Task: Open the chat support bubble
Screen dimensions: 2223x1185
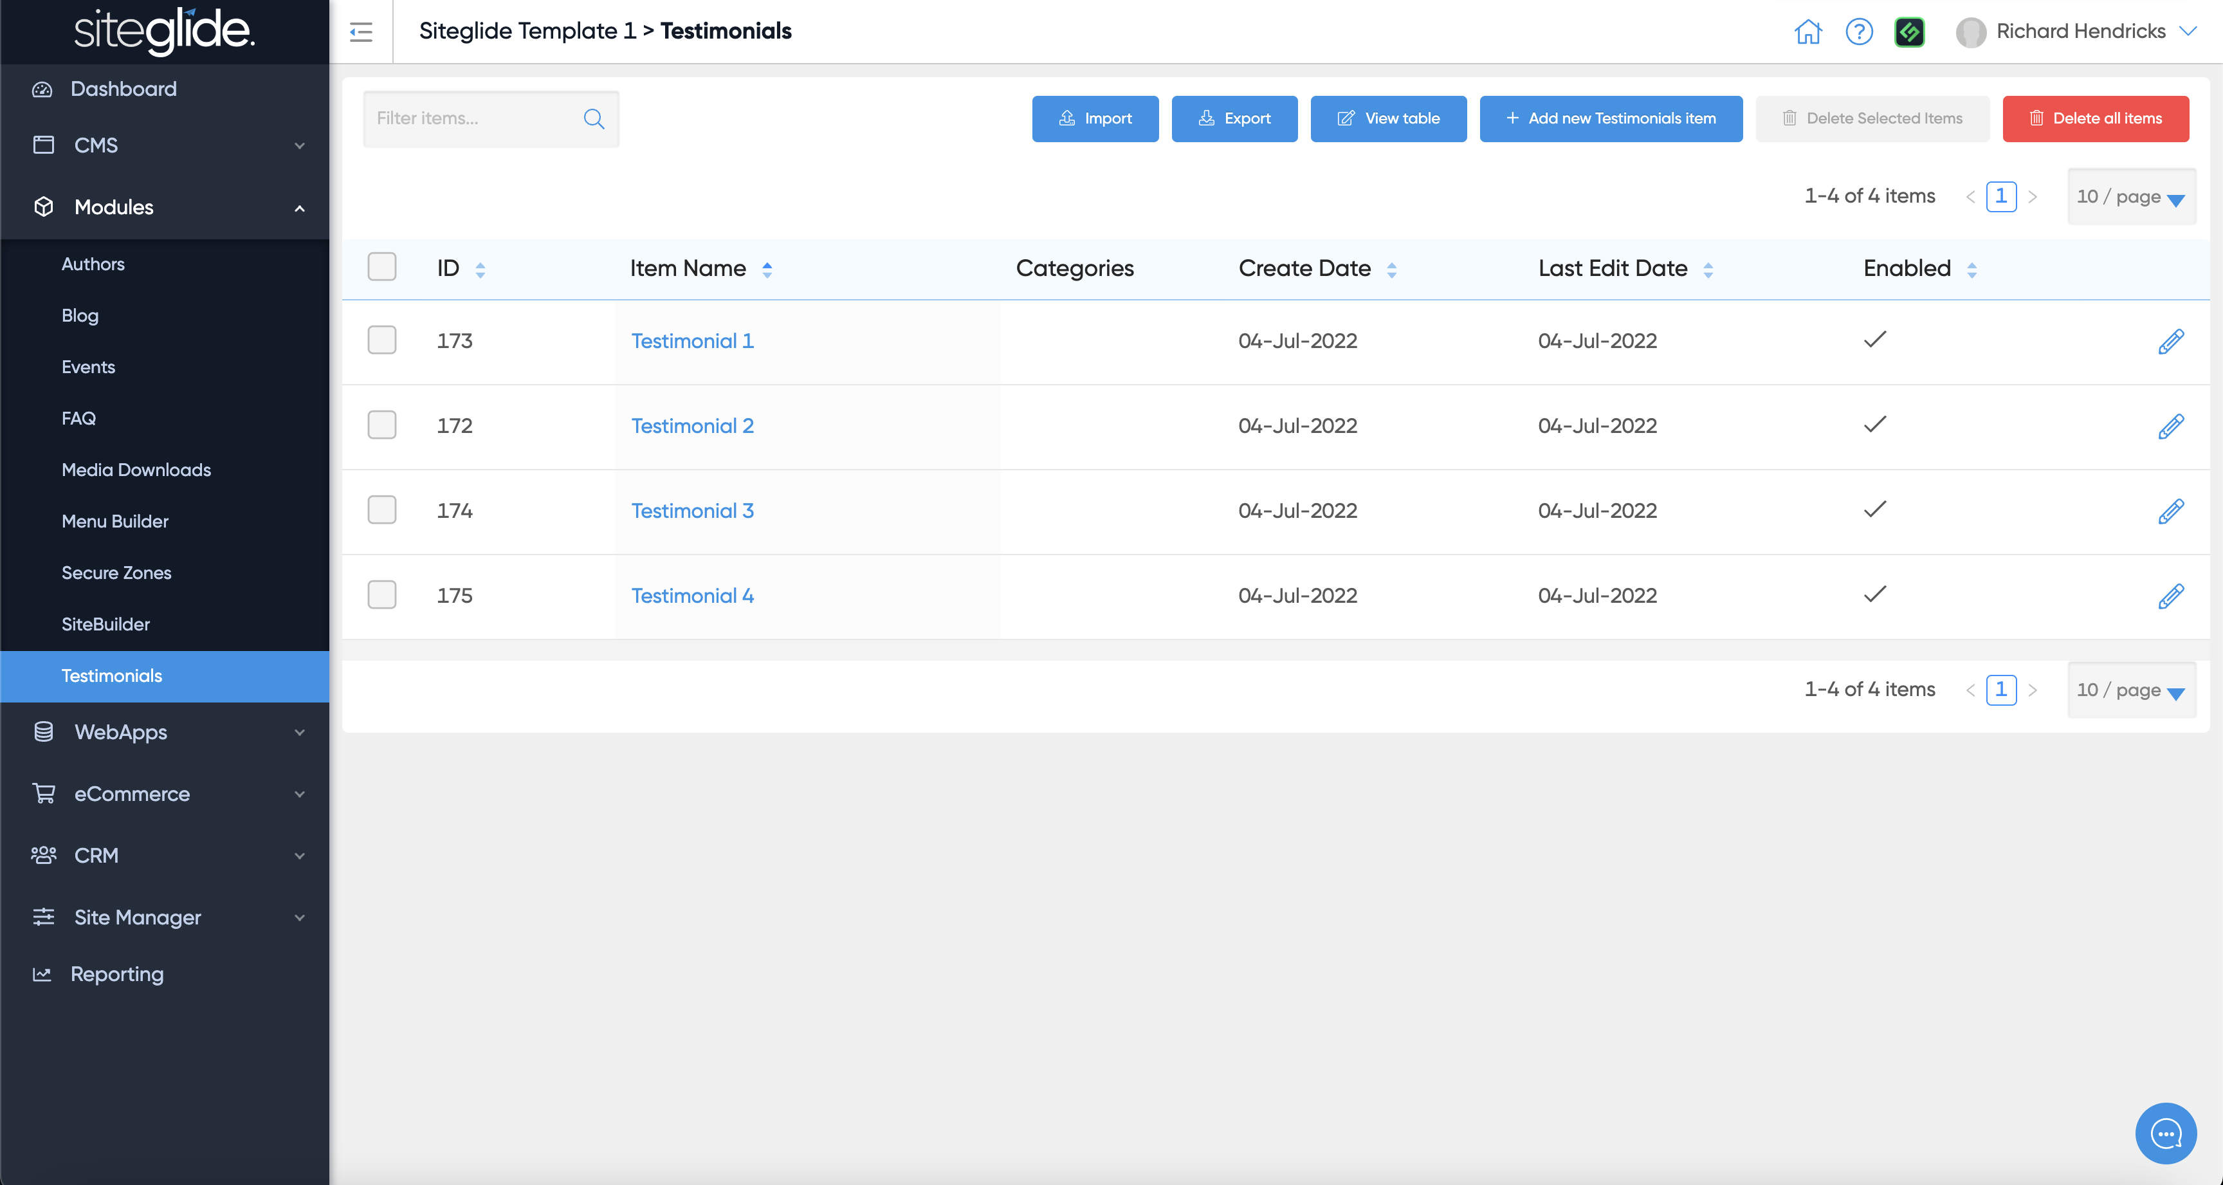Action: pyautogui.click(x=2165, y=1134)
